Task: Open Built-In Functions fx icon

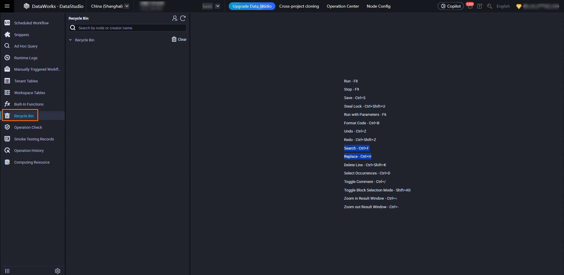Action: [x=7, y=104]
